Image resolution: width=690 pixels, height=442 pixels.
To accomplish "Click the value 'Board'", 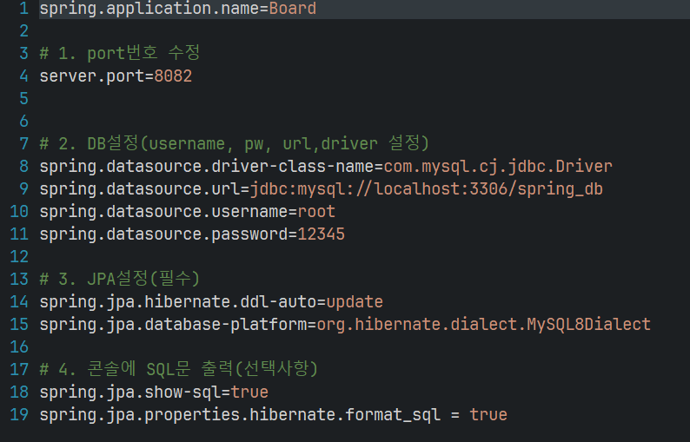I will [293, 9].
